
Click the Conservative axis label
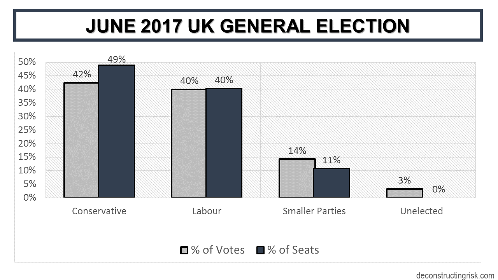click(x=99, y=211)
